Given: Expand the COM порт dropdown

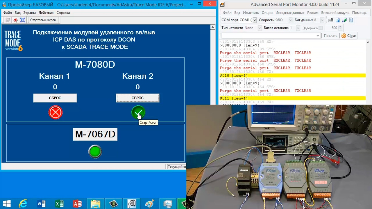Looking at the screenshot, I should 255,20.
